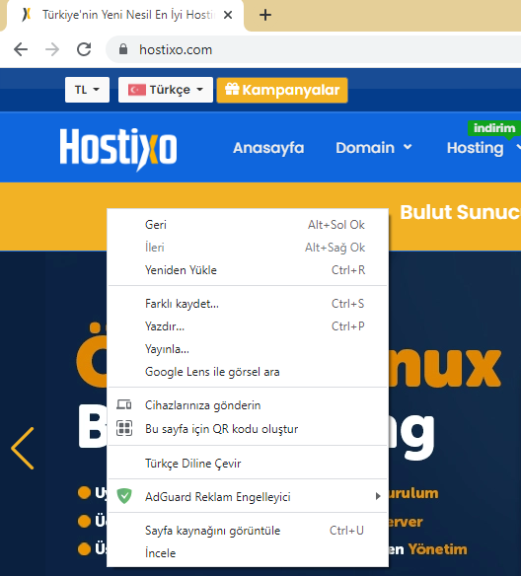Click the Bulut Sunucu banner text

[x=461, y=212]
